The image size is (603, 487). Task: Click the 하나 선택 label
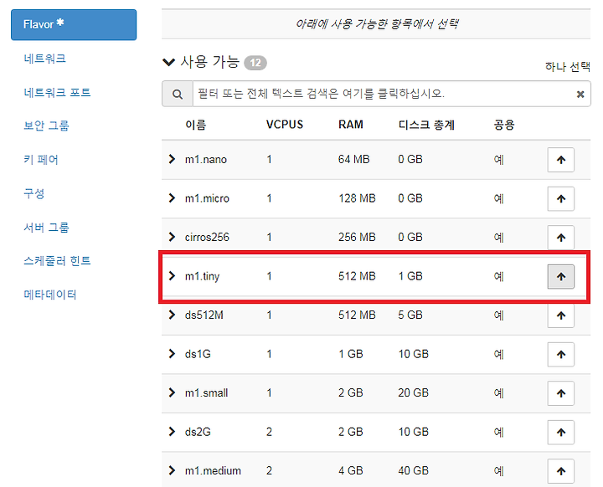click(x=568, y=67)
